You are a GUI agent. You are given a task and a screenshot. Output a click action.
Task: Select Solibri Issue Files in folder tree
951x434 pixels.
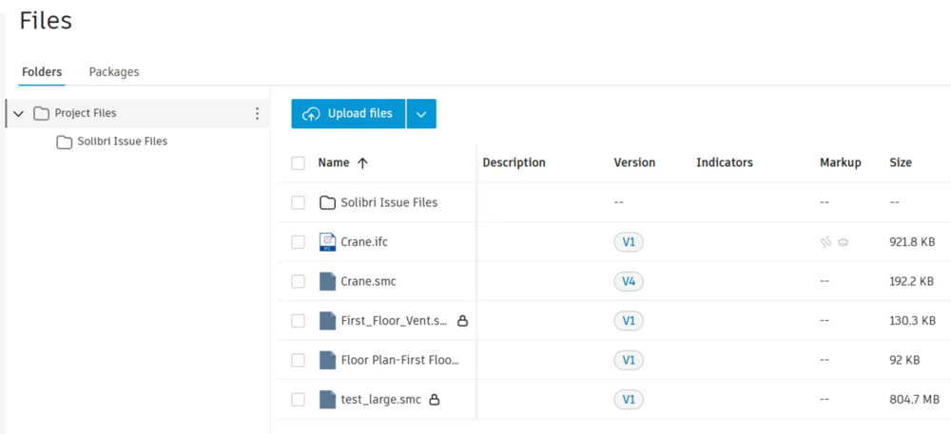tap(123, 142)
